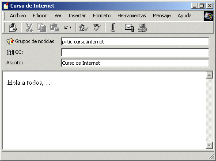This screenshot has height=161, width=216.
Task: Click inside the empty CC field
Action: tap(135, 52)
